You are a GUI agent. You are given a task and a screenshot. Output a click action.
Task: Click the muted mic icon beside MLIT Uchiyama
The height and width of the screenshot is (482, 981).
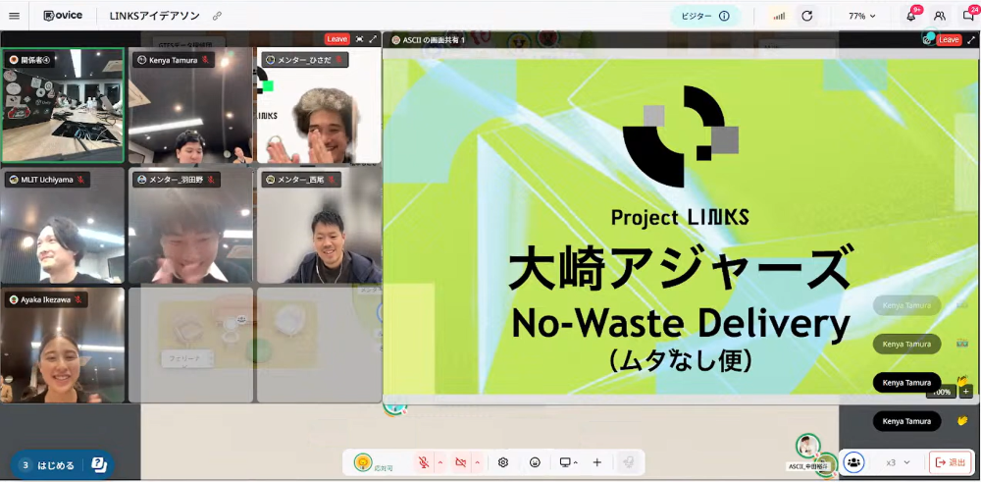[80, 180]
